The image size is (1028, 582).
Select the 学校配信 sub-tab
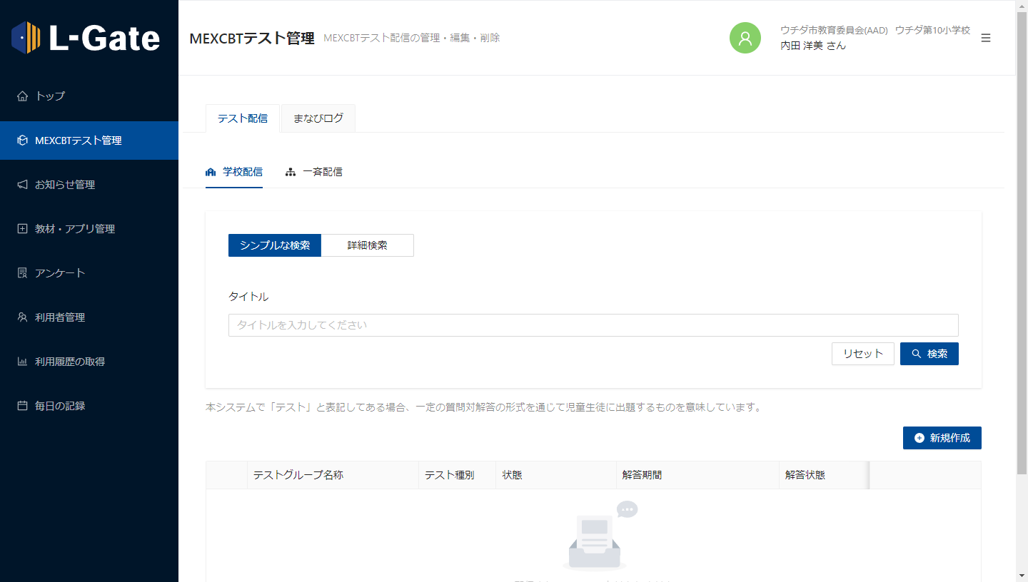(234, 172)
